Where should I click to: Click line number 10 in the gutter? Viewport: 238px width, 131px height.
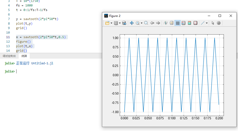8,33
